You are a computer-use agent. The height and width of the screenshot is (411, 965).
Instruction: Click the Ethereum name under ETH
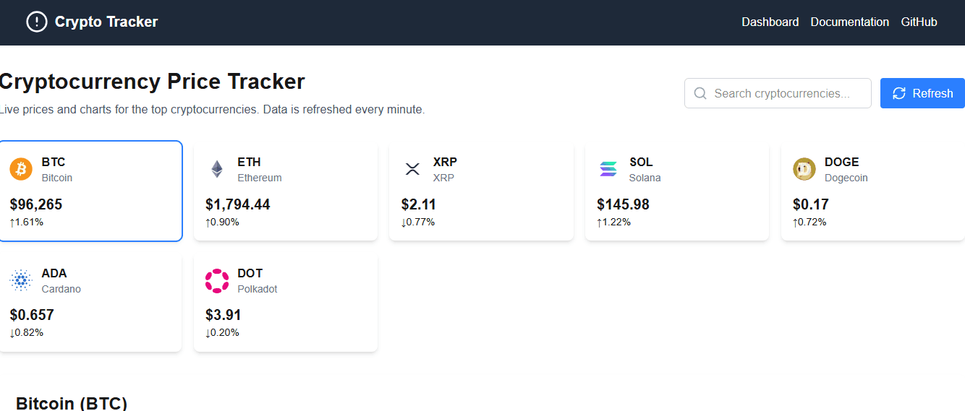click(x=260, y=178)
